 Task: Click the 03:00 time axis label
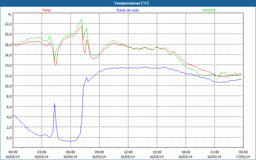[42, 152]
